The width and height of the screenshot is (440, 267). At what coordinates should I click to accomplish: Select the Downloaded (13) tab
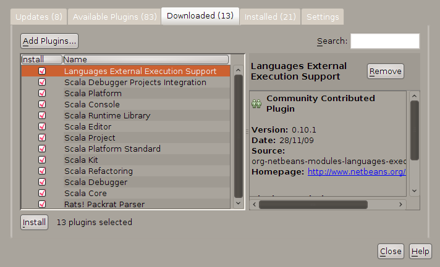point(200,16)
